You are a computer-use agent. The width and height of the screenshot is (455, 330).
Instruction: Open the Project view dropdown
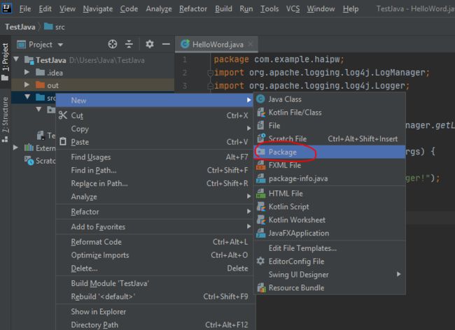(60, 45)
